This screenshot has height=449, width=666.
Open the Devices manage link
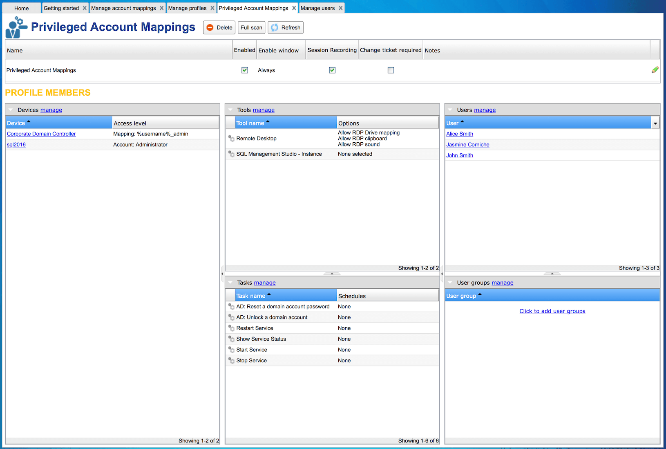51,110
